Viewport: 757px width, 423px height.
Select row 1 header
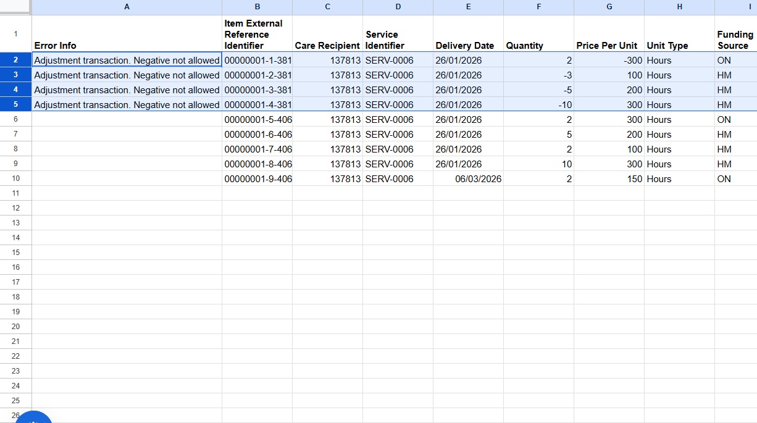click(15, 34)
